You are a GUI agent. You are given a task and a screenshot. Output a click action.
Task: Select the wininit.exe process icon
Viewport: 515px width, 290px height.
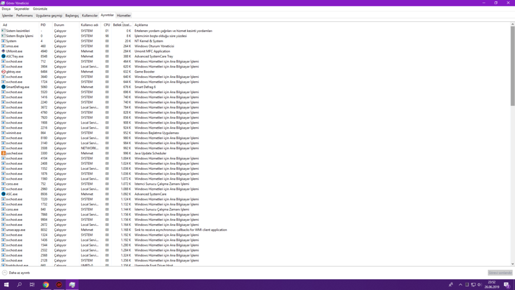[3, 133]
